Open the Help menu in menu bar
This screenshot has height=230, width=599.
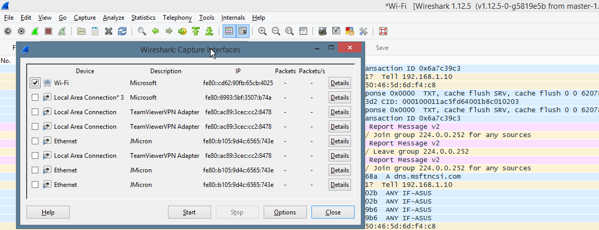258,18
